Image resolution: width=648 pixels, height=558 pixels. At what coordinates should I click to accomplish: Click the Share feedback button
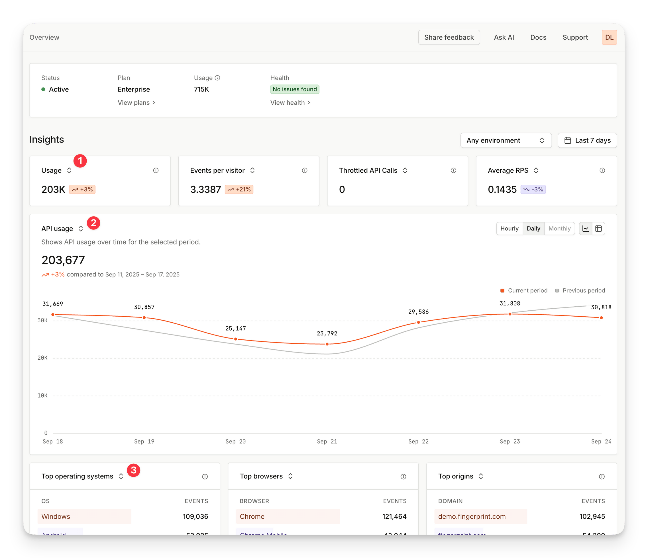click(449, 38)
